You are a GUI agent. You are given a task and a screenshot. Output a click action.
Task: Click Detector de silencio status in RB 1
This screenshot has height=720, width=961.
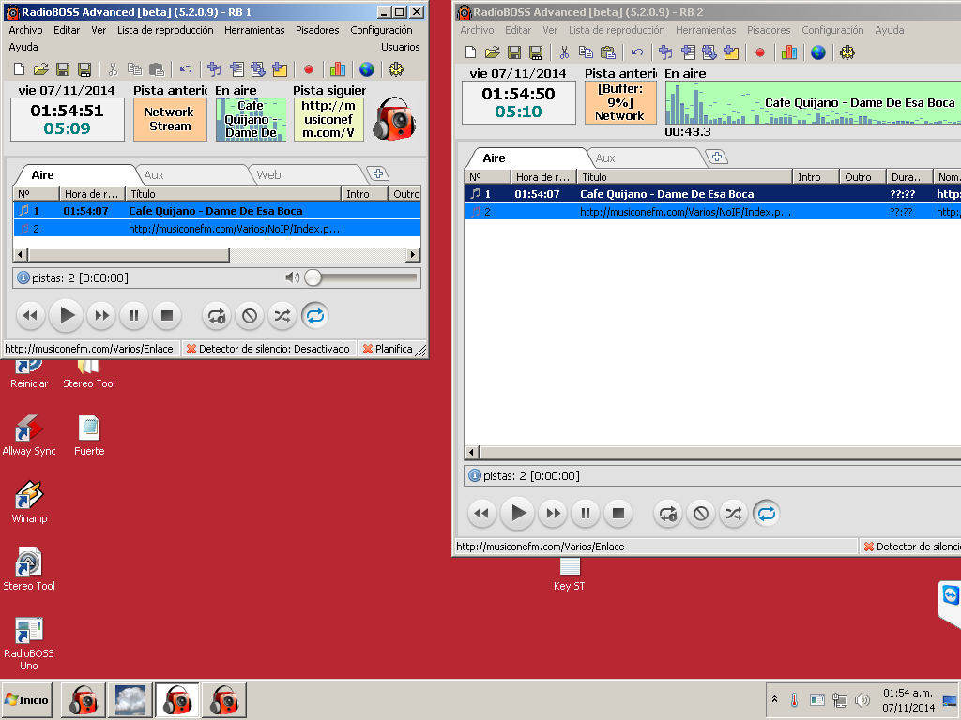(268, 349)
